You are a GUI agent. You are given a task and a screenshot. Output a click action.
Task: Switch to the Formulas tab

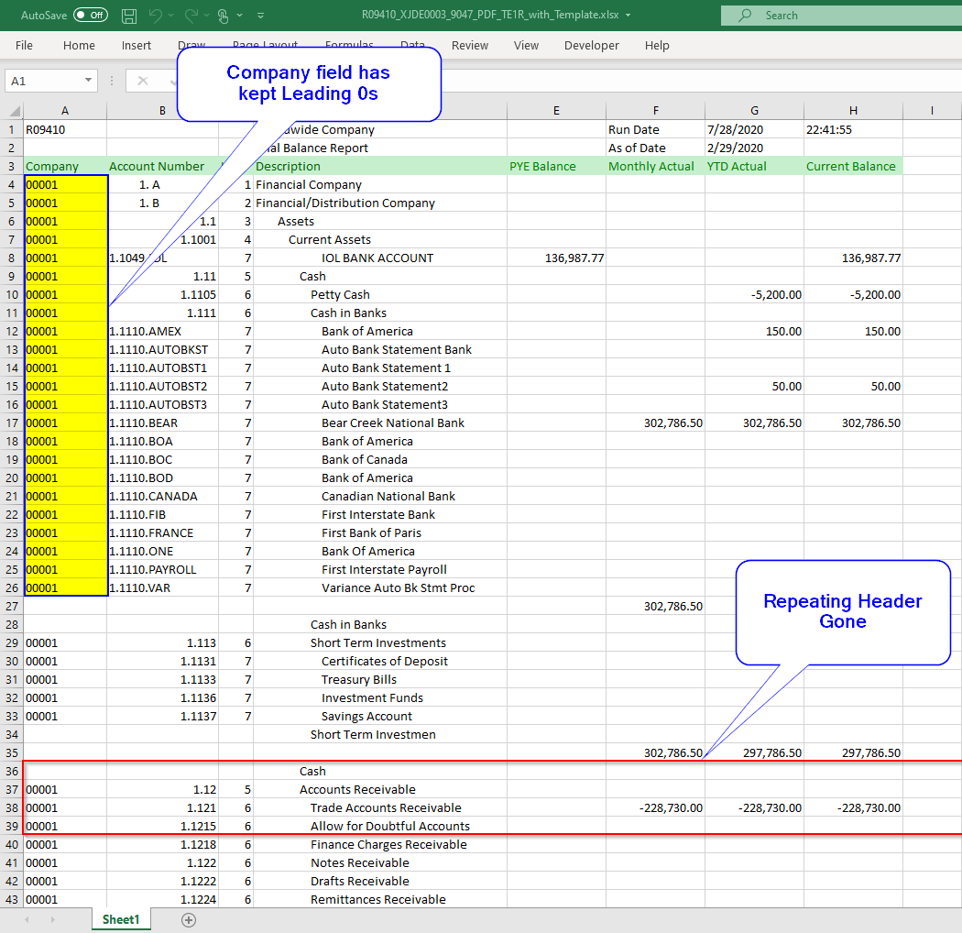tap(349, 45)
